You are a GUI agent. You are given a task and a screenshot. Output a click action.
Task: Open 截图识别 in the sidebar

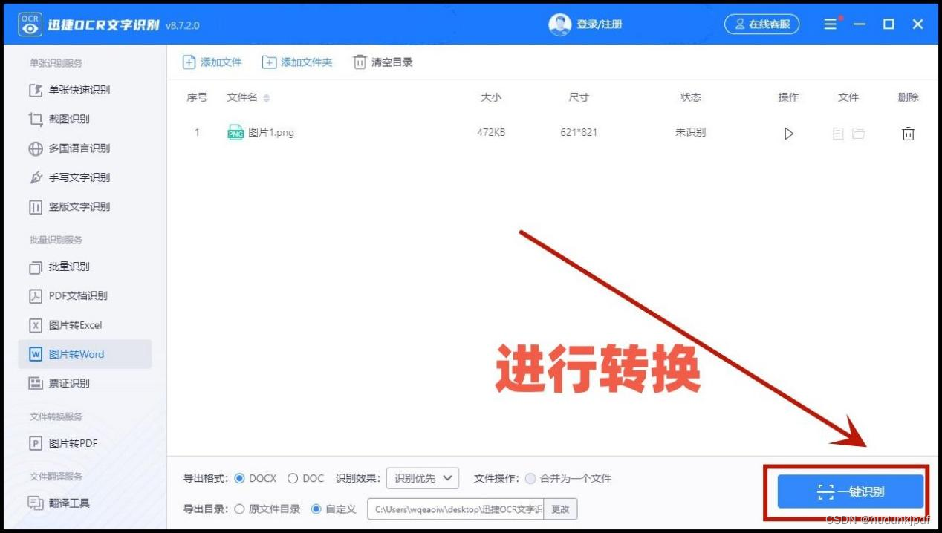pyautogui.click(x=85, y=119)
